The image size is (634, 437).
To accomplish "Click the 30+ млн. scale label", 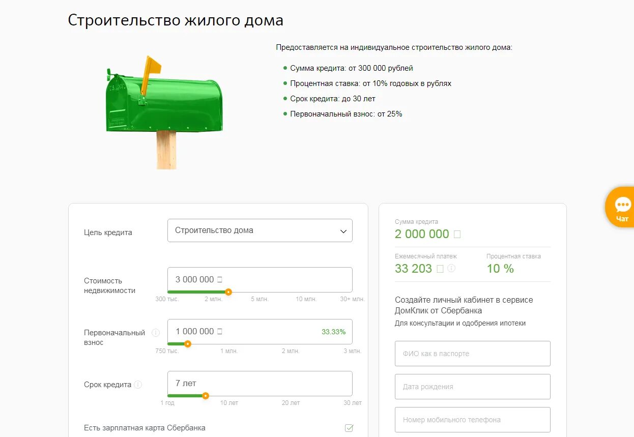I will pos(352,299).
